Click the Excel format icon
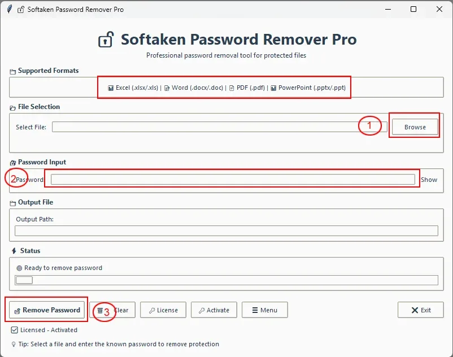This screenshot has height=357, width=453. point(111,88)
